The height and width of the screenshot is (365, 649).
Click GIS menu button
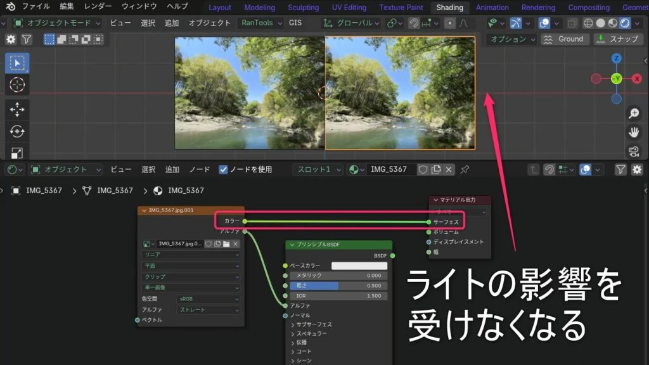(x=295, y=23)
